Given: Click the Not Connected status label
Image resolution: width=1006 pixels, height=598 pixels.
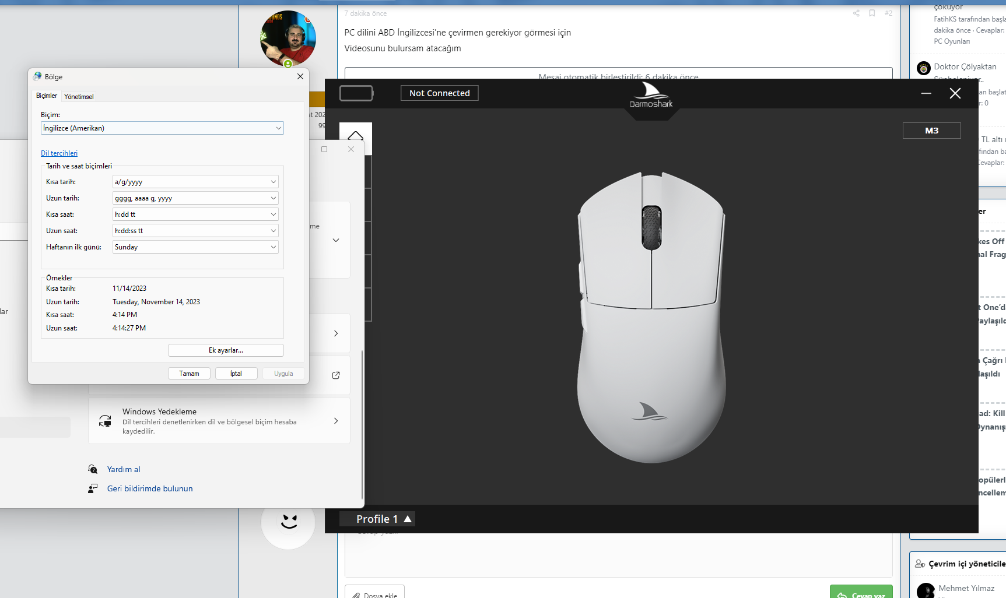Looking at the screenshot, I should 440,93.
